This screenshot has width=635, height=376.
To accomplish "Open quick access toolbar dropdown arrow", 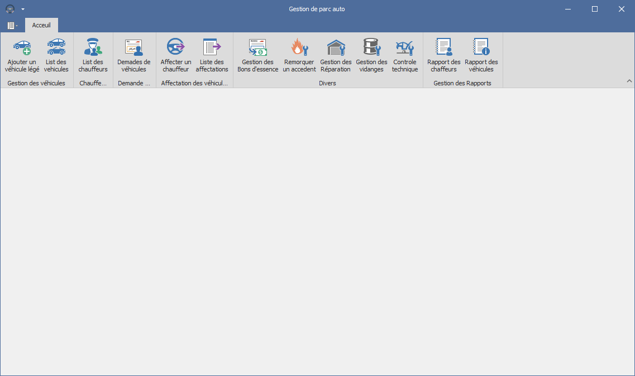I will pos(23,9).
